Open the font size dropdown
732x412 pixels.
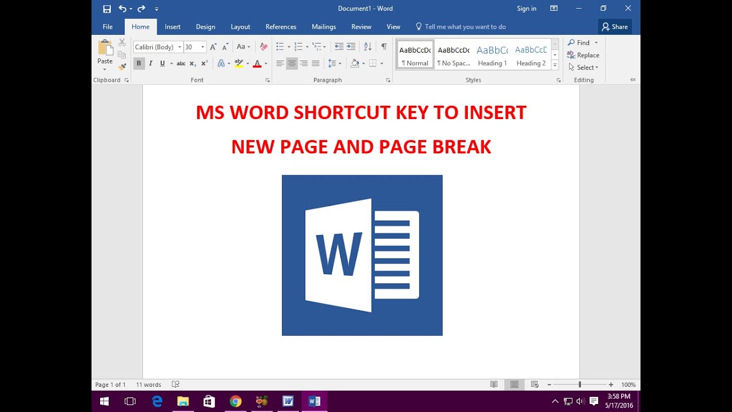[202, 47]
